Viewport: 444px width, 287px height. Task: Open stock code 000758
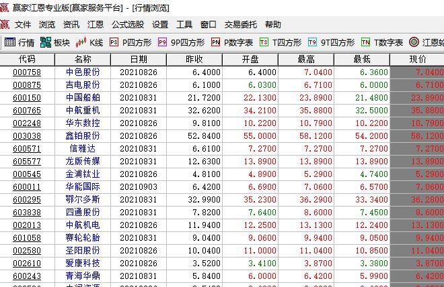tap(27, 72)
